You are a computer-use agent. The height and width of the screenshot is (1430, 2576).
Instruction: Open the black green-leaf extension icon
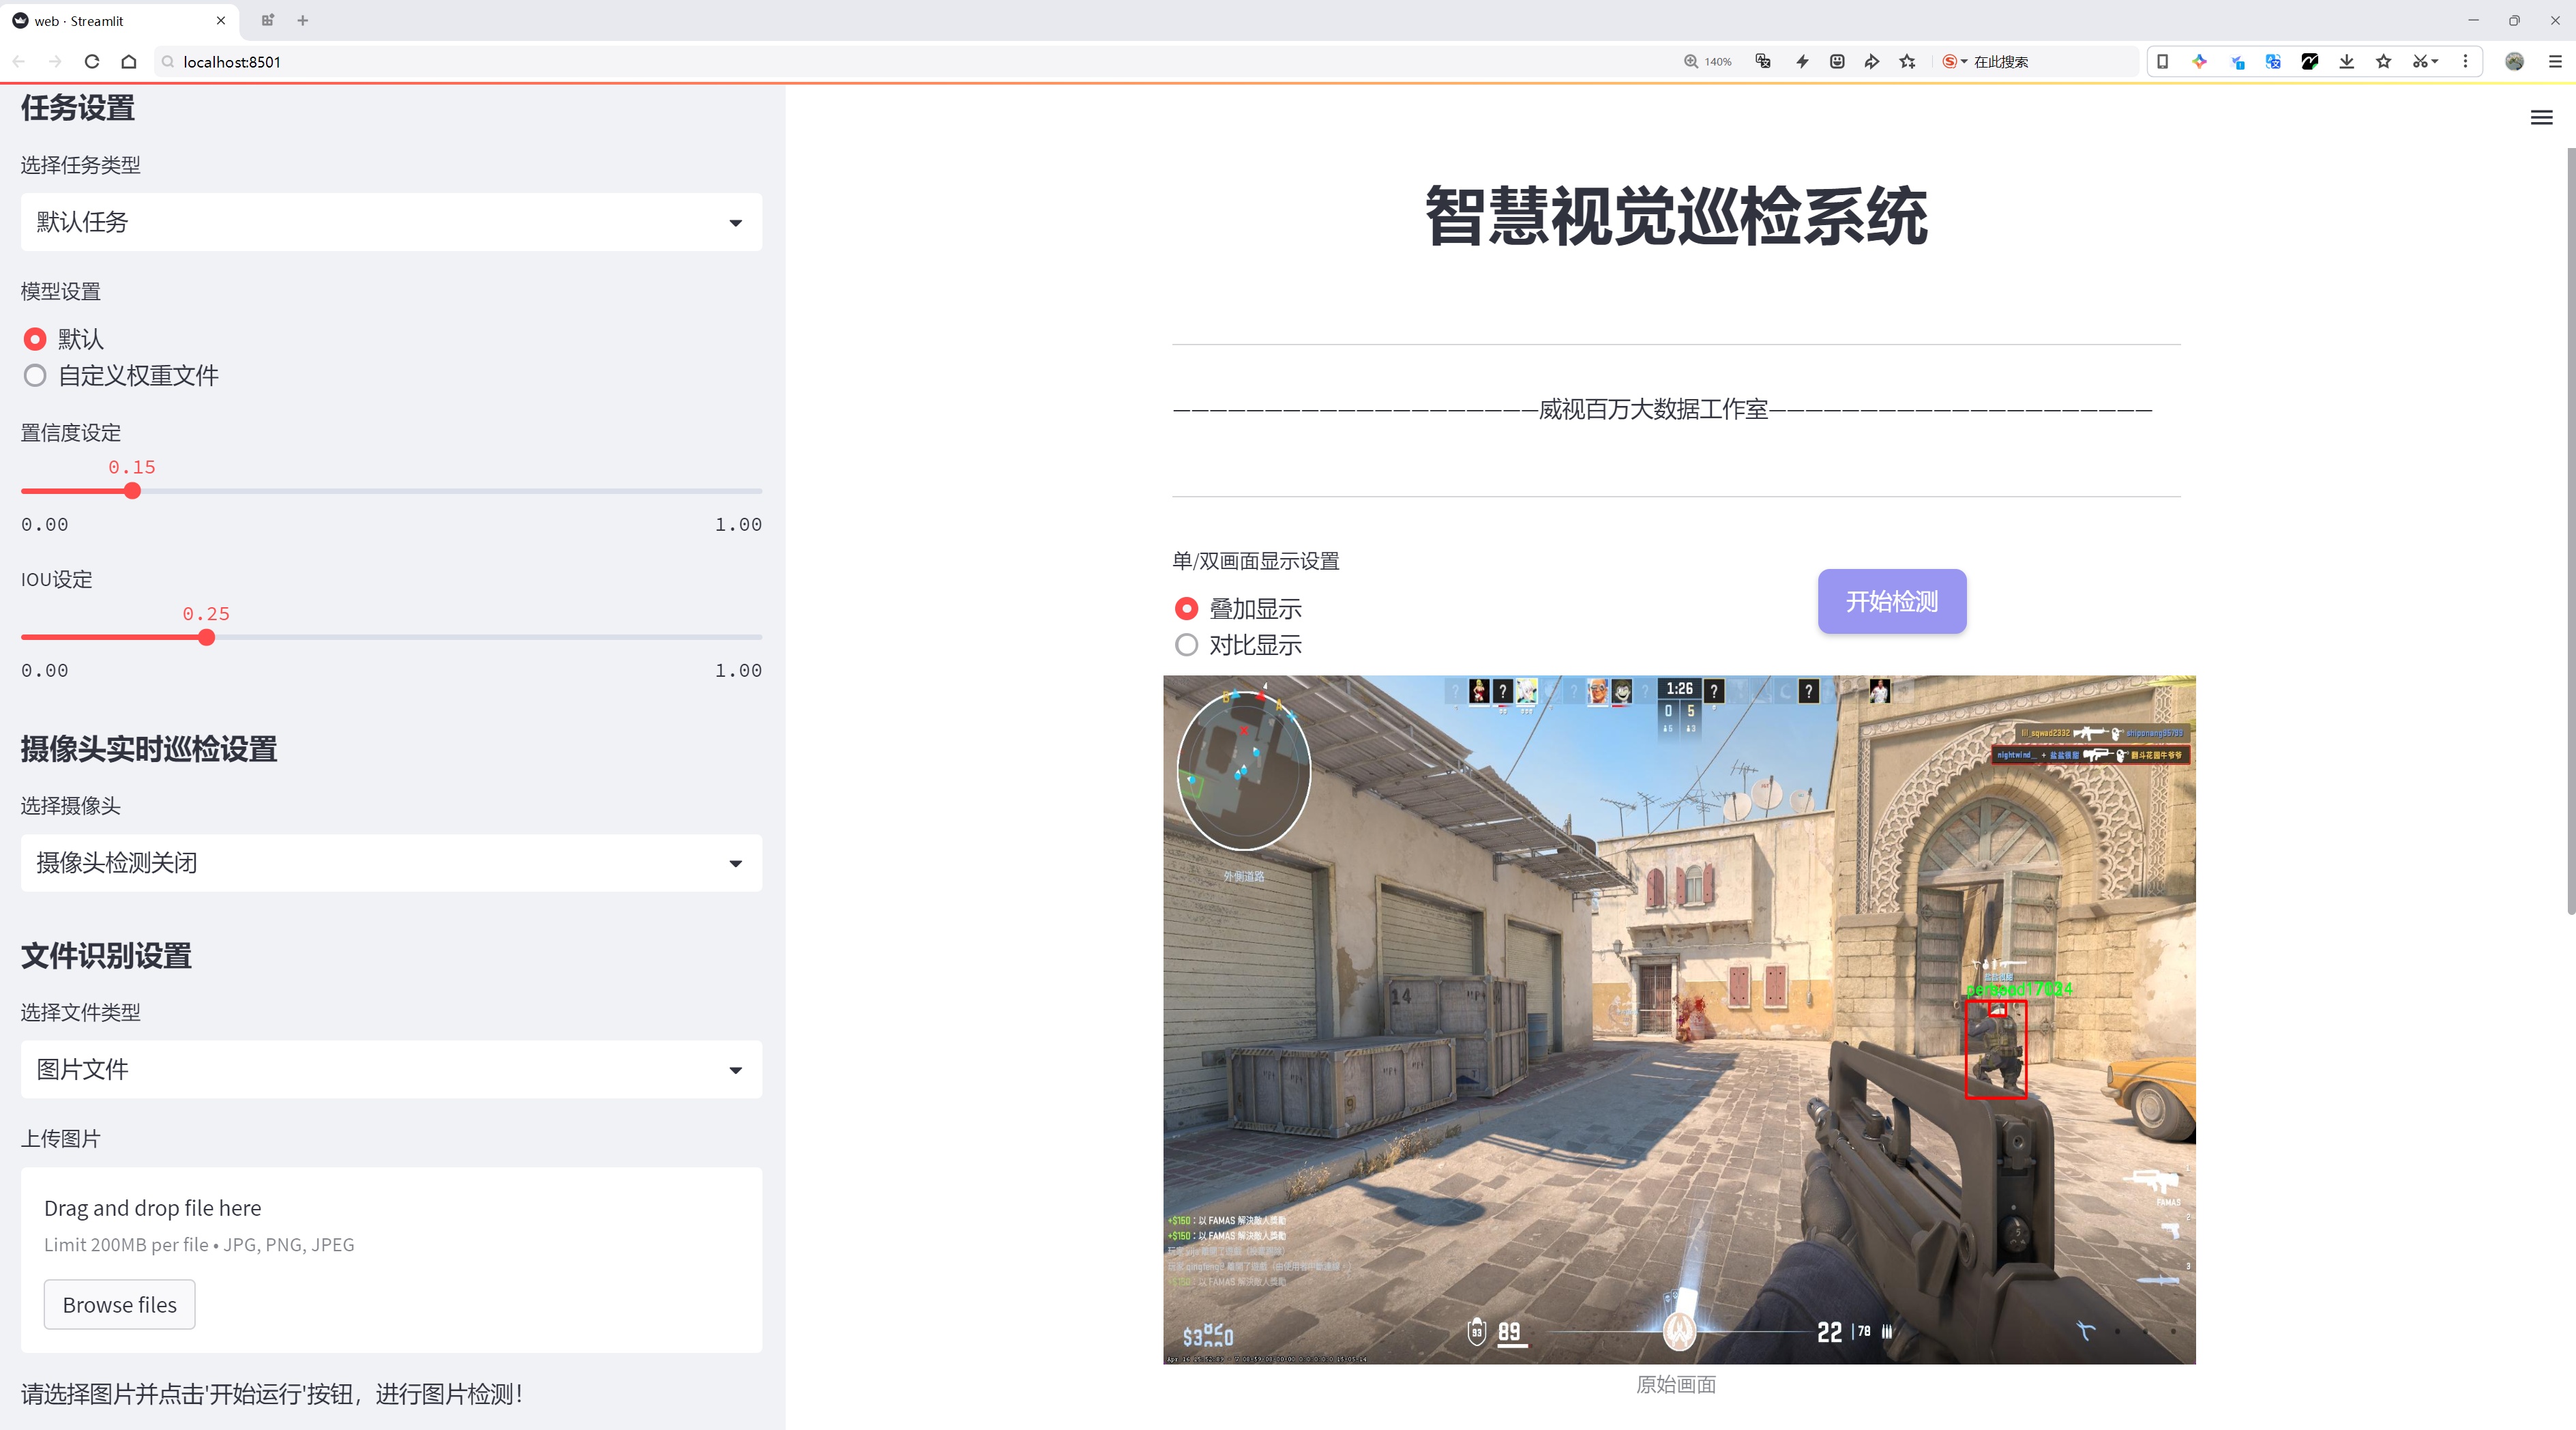[x=2310, y=62]
